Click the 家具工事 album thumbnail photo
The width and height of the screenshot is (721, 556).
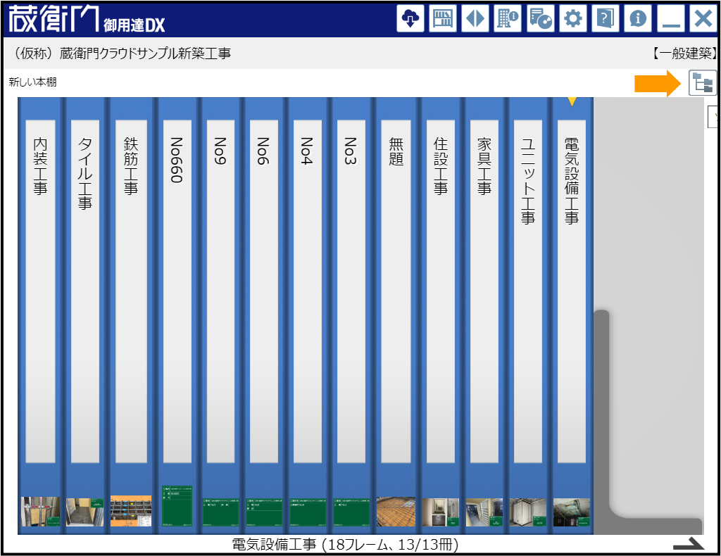(x=484, y=512)
